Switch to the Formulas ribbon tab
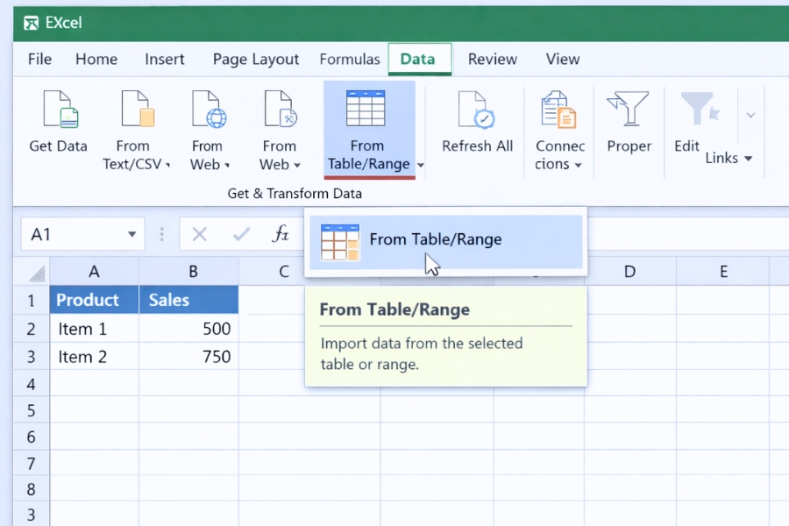Viewport: 789px width, 526px height. click(349, 59)
